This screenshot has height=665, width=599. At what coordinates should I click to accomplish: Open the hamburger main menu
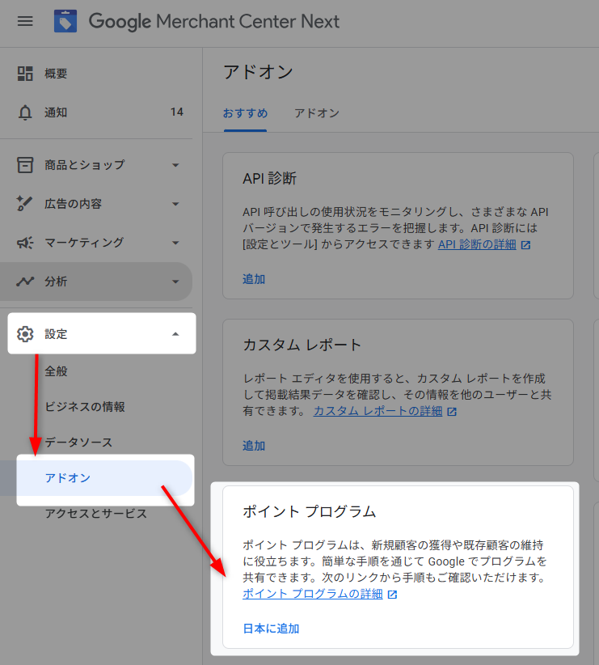(x=25, y=21)
